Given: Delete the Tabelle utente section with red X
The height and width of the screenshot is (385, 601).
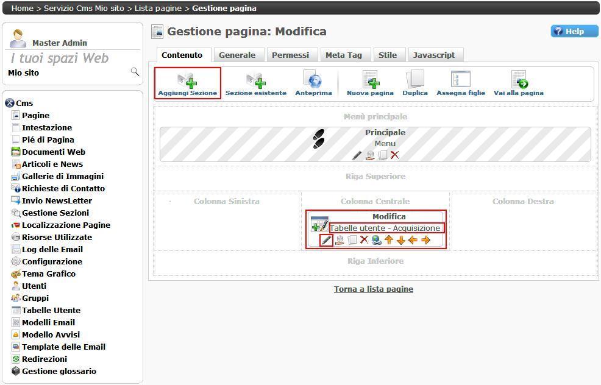Looking at the screenshot, I should click(x=364, y=240).
